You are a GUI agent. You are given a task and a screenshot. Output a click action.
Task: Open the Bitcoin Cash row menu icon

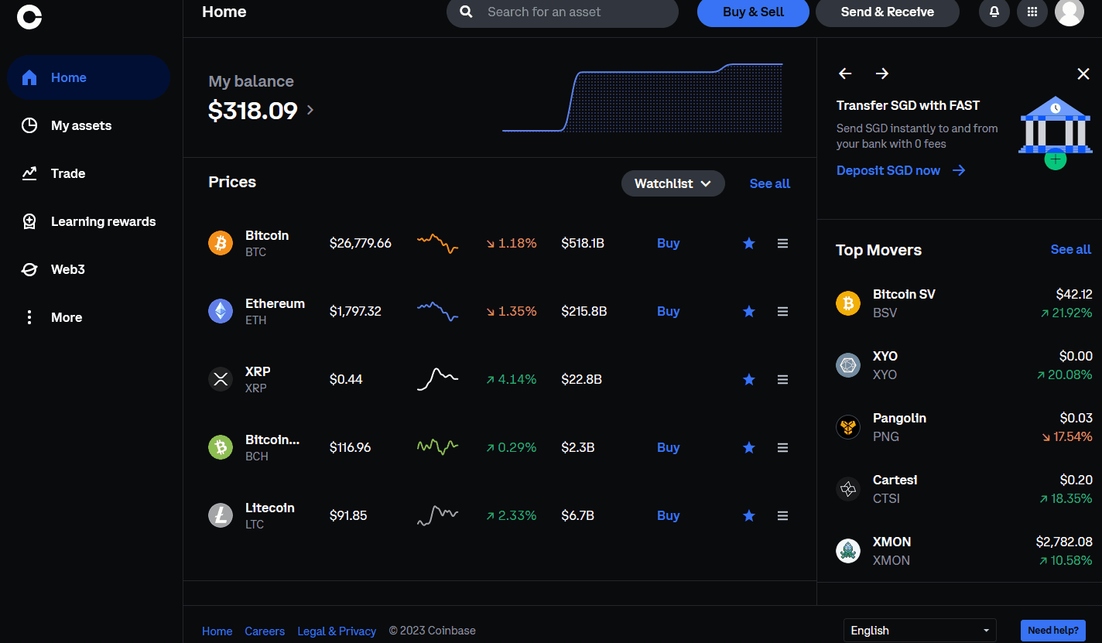[782, 447]
